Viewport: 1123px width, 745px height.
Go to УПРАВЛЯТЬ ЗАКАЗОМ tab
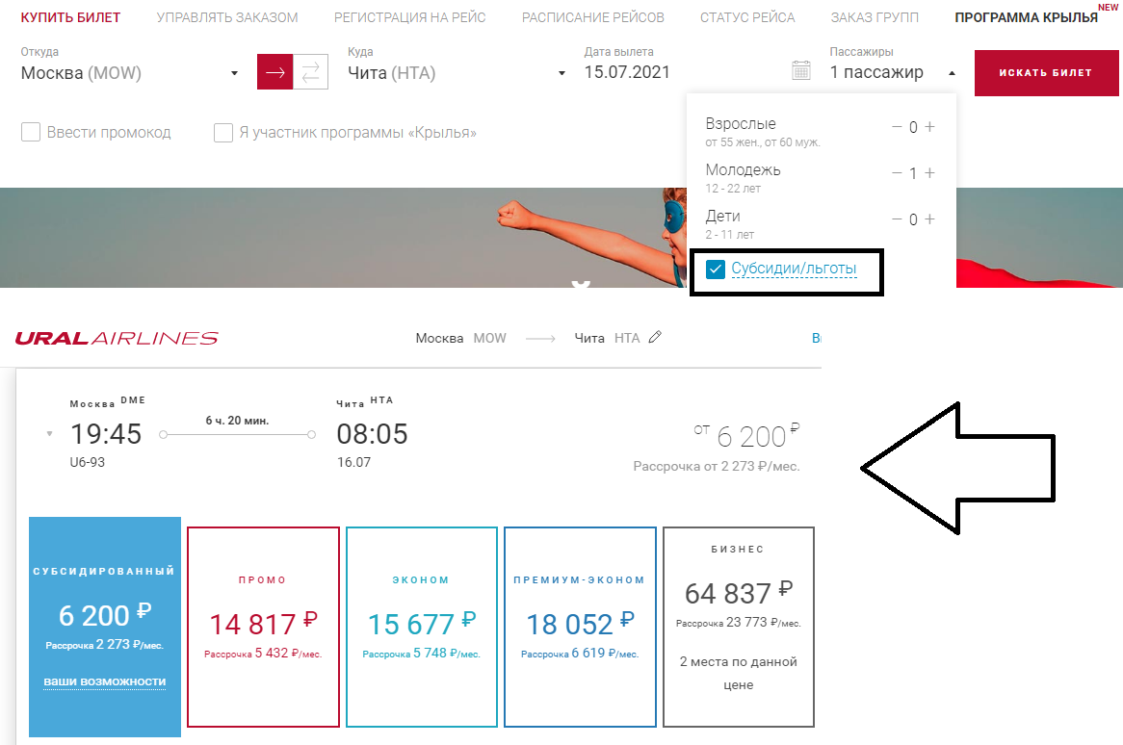click(227, 17)
